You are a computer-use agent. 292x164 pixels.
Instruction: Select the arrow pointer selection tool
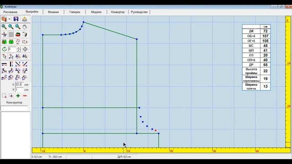[x=4, y=56]
